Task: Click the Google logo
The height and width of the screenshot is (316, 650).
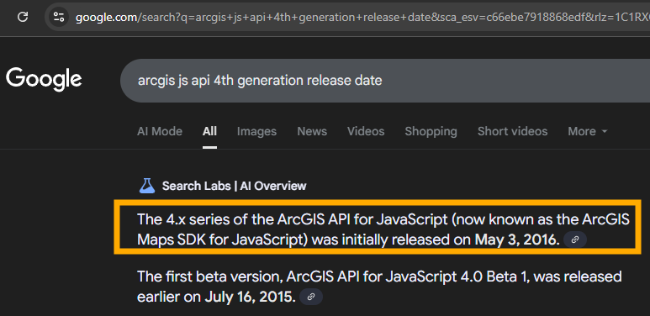Action: pos(44,80)
